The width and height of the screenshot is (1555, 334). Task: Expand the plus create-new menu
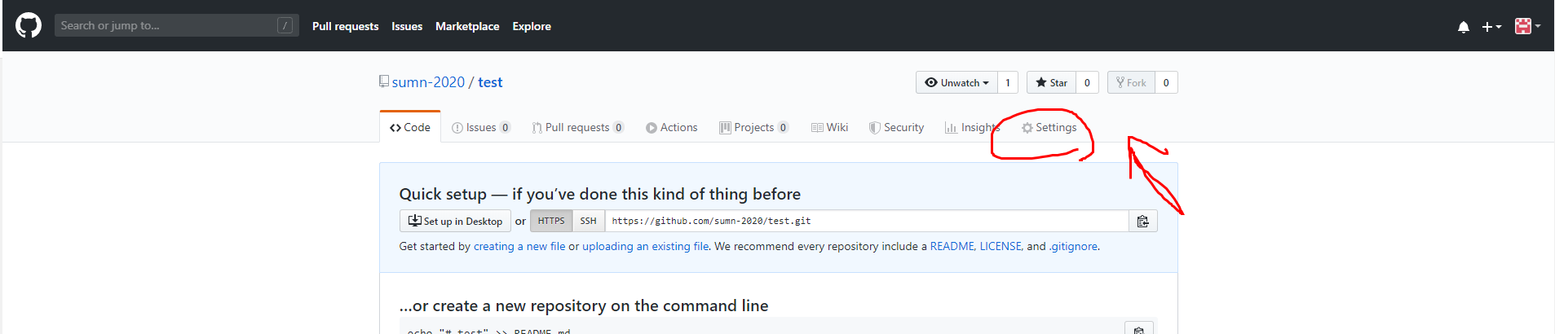click(x=1491, y=27)
